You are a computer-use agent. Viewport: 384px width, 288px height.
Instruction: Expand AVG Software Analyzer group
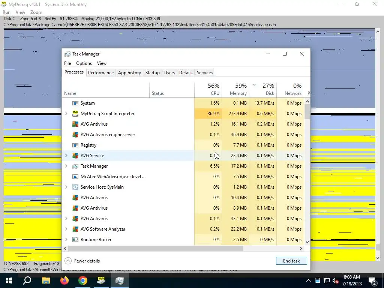coord(66,229)
